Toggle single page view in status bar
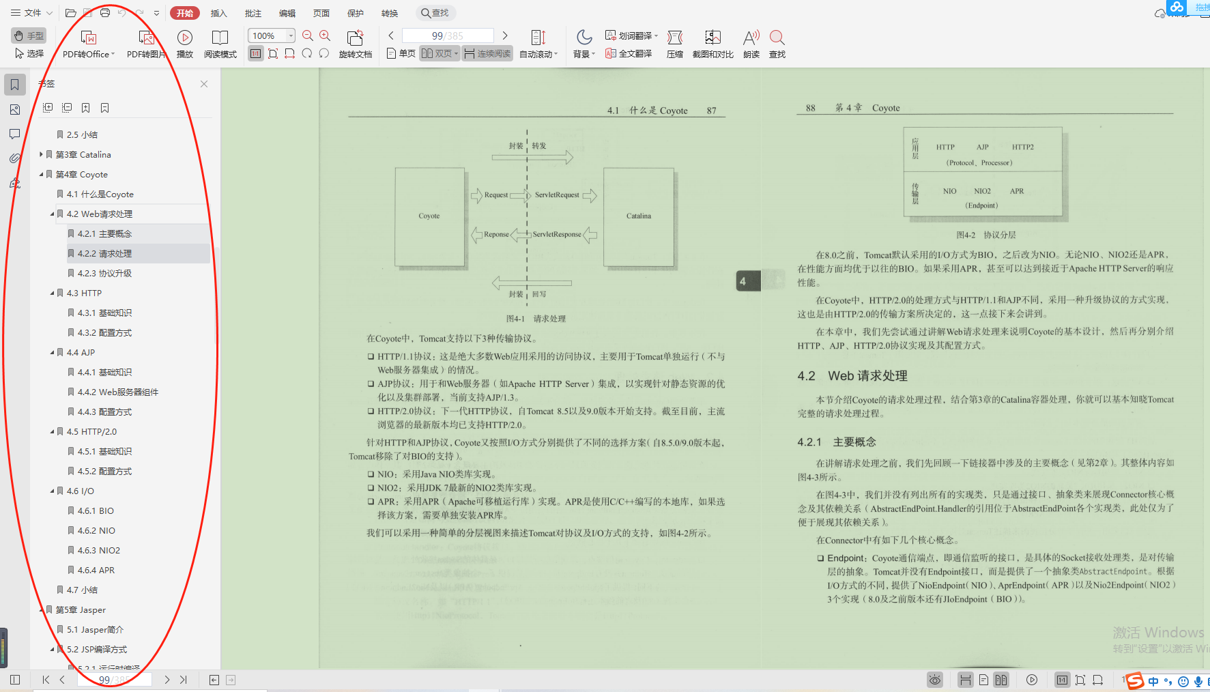 (983, 680)
